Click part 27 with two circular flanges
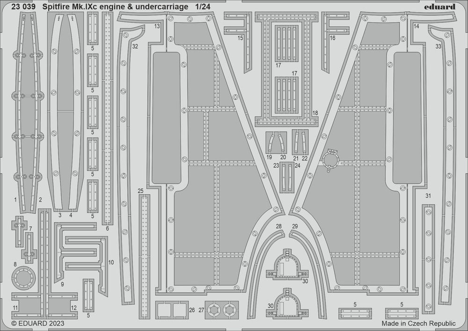This screenshot has height=331, width=468. tap(222, 310)
